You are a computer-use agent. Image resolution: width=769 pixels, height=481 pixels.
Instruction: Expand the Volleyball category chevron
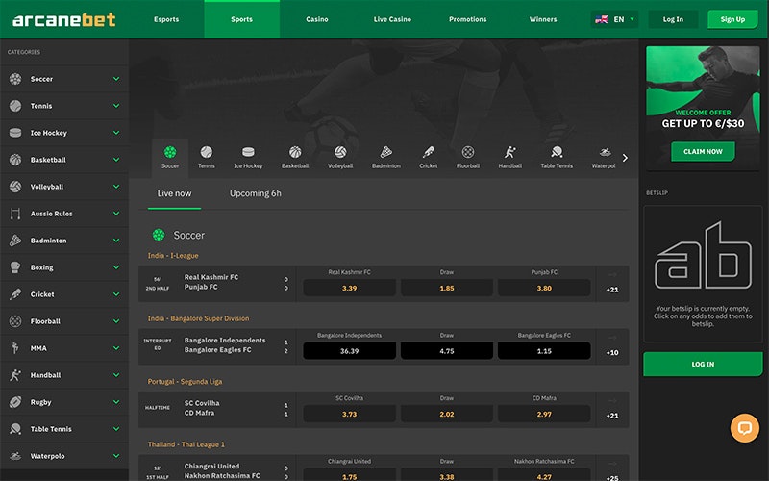[116, 187]
